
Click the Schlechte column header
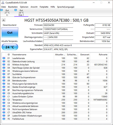tap(72, 54)
